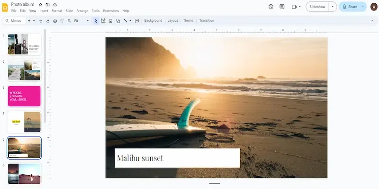Search the Menus field
The image size is (379, 189).
coord(14,21)
